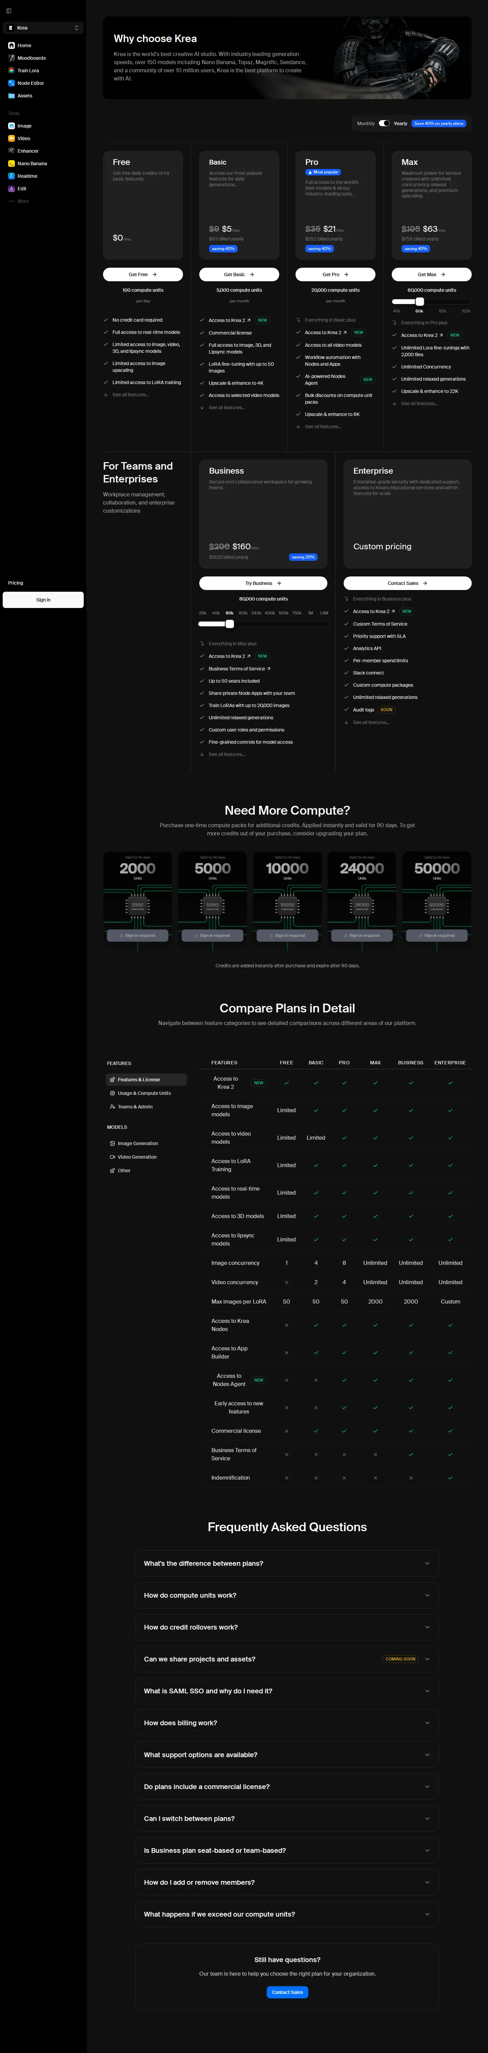The image size is (488, 2053).
Task: Click the Get Basic button
Action: [x=239, y=274]
